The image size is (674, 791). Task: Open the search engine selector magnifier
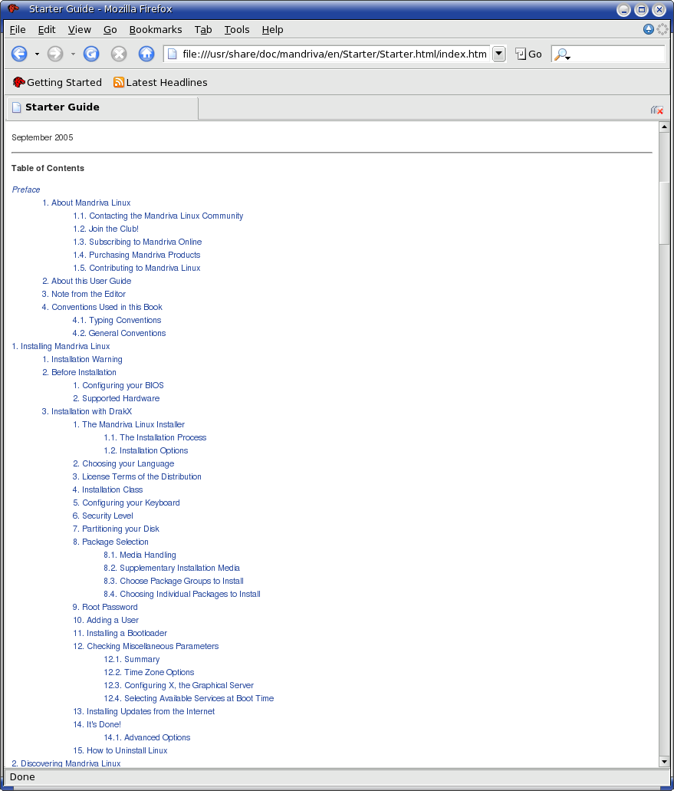561,54
